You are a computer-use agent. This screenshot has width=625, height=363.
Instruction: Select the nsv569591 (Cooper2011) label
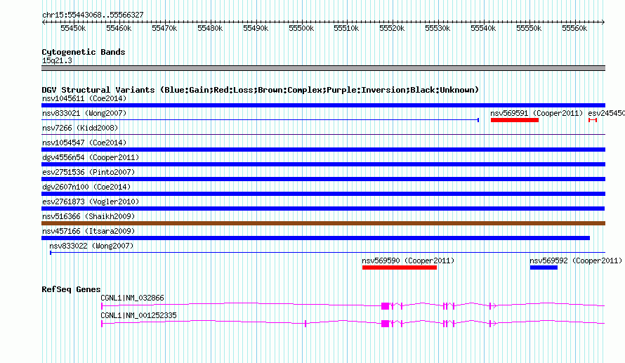point(537,113)
